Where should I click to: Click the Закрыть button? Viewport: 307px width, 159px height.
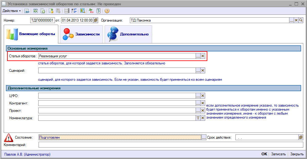(x=297, y=154)
